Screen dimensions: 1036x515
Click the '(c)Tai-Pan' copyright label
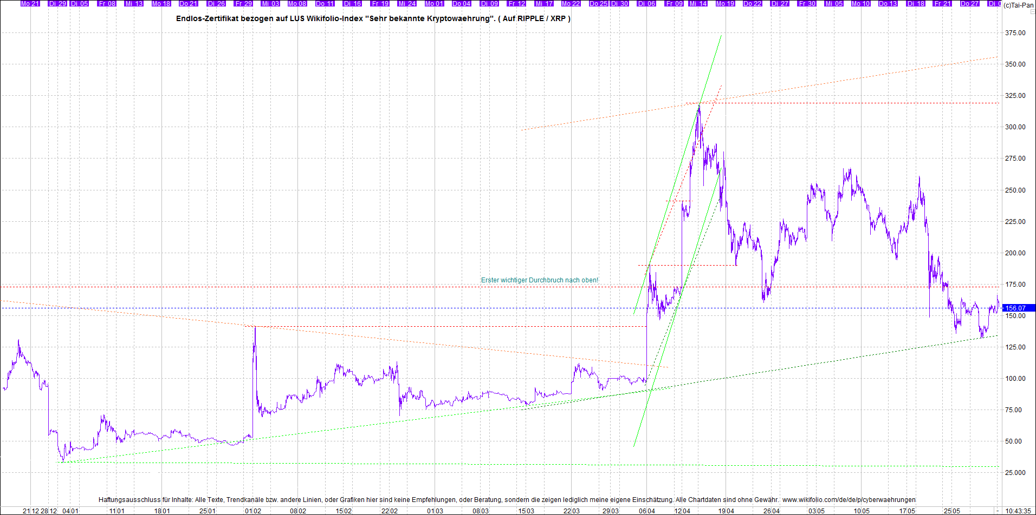pyautogui.click(x=1018, y=5)
